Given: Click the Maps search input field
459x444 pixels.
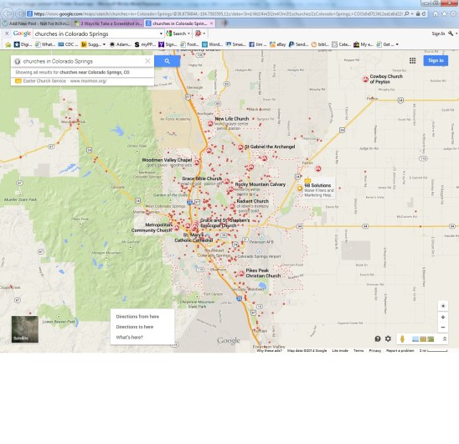Looking at the screenshot, I should coord(82,61).
